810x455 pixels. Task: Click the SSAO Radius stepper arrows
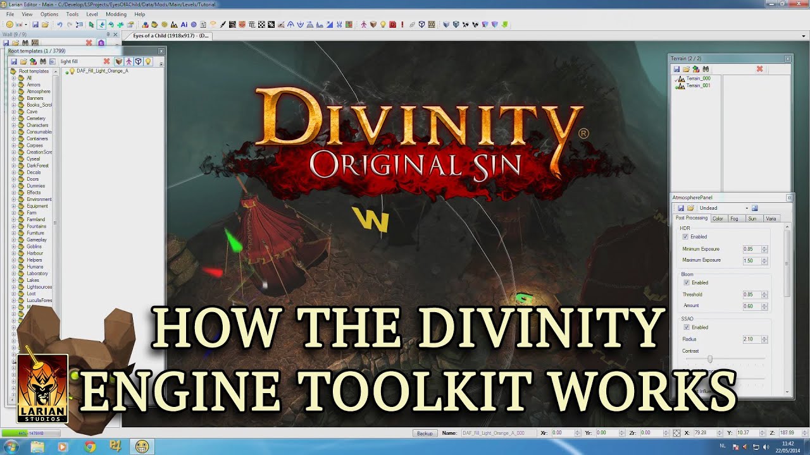tap(764, 339)
